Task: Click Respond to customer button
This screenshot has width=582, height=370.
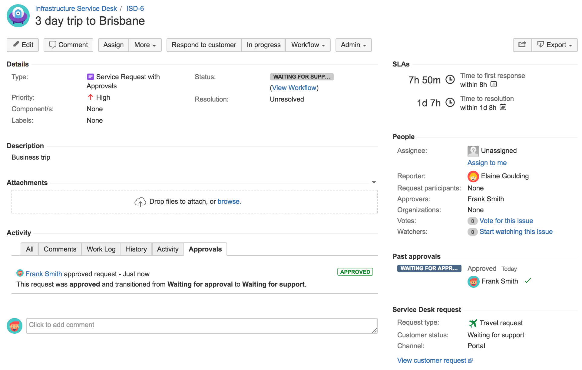Action: pos(204,45)
